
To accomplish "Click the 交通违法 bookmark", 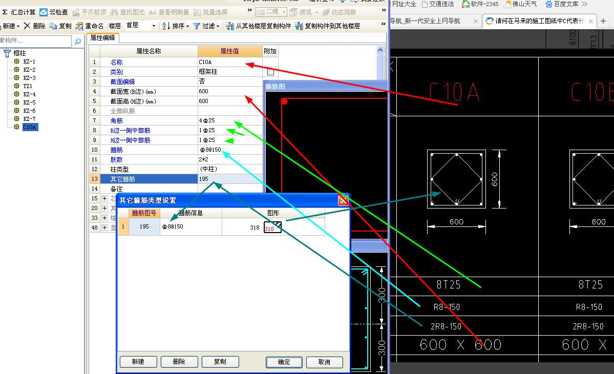I will pyautogui.click(x=438, y=4).
